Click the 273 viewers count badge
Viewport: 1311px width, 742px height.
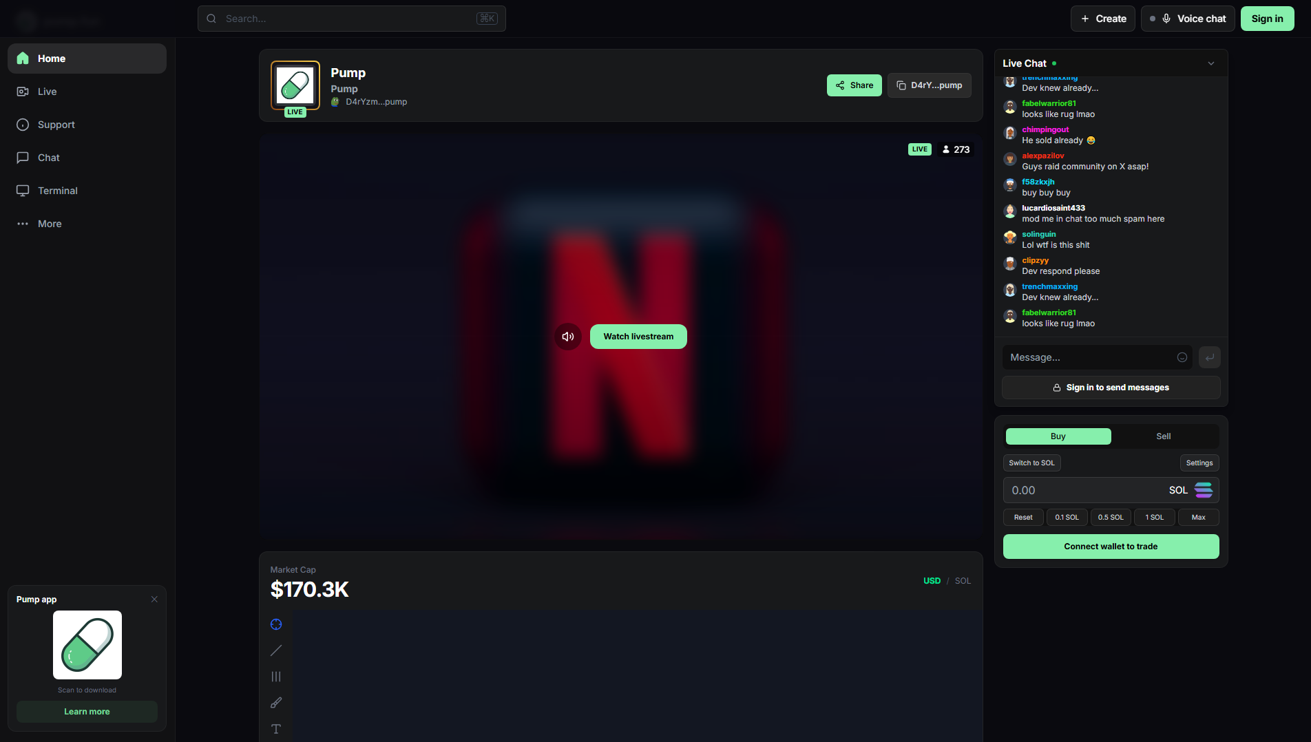(956, 149)
